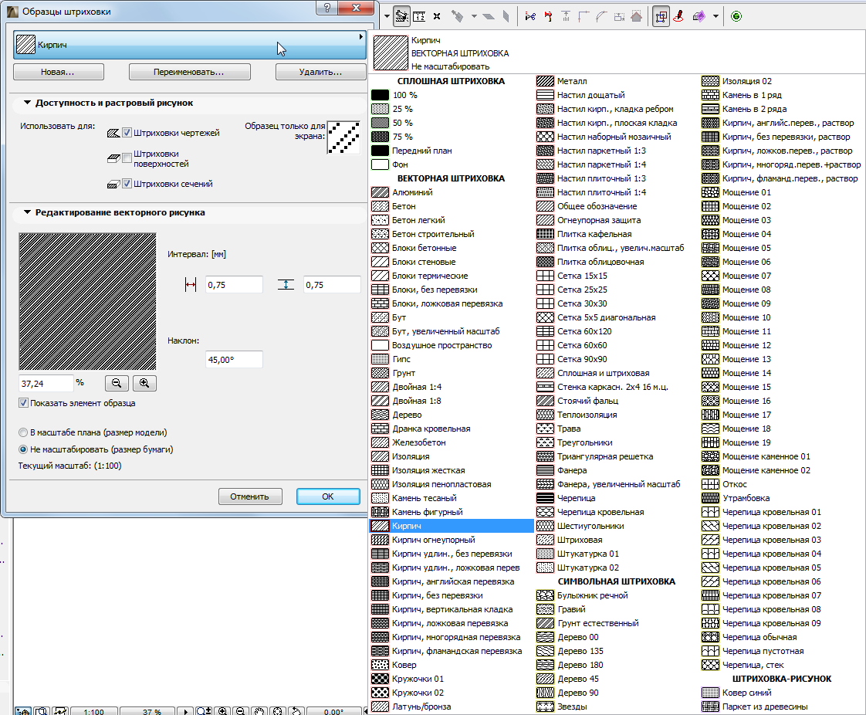
Task: Pick 'Кирпич огнеупорный' fill
Action: 452,540
